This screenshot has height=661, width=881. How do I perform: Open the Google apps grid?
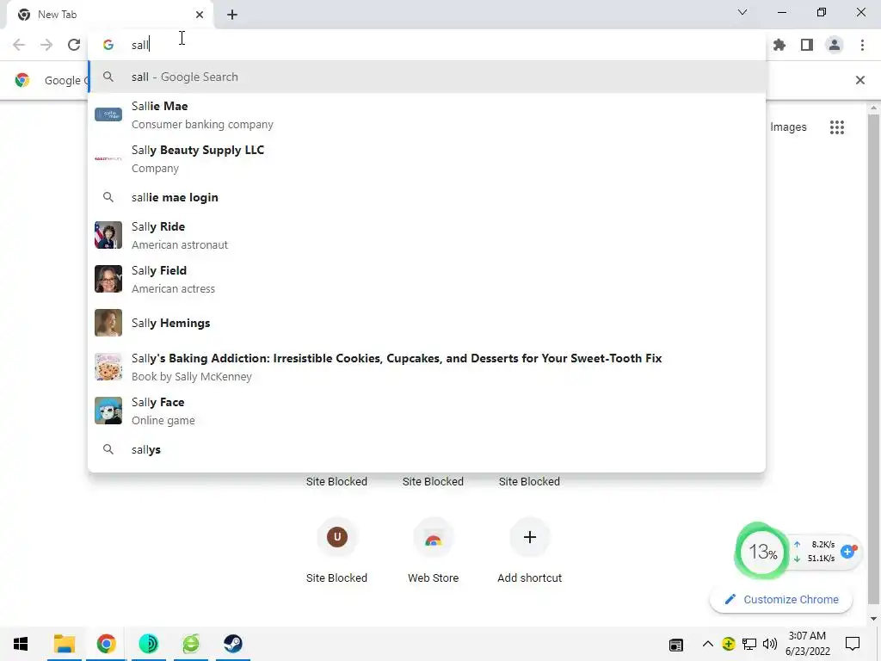(x=837, y=127)
